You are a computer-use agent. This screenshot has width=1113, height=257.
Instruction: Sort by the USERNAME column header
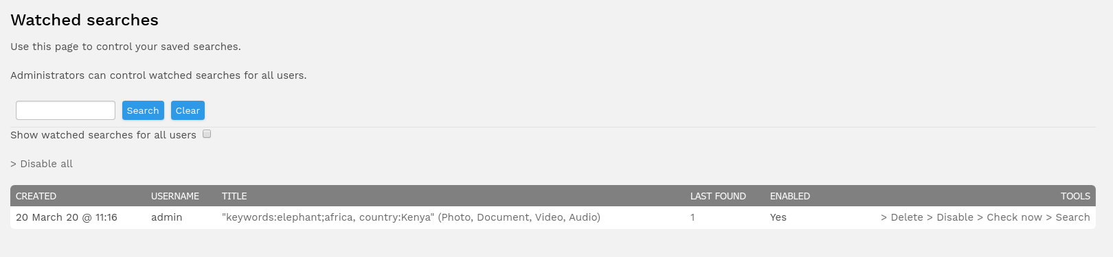coord(175,196)
